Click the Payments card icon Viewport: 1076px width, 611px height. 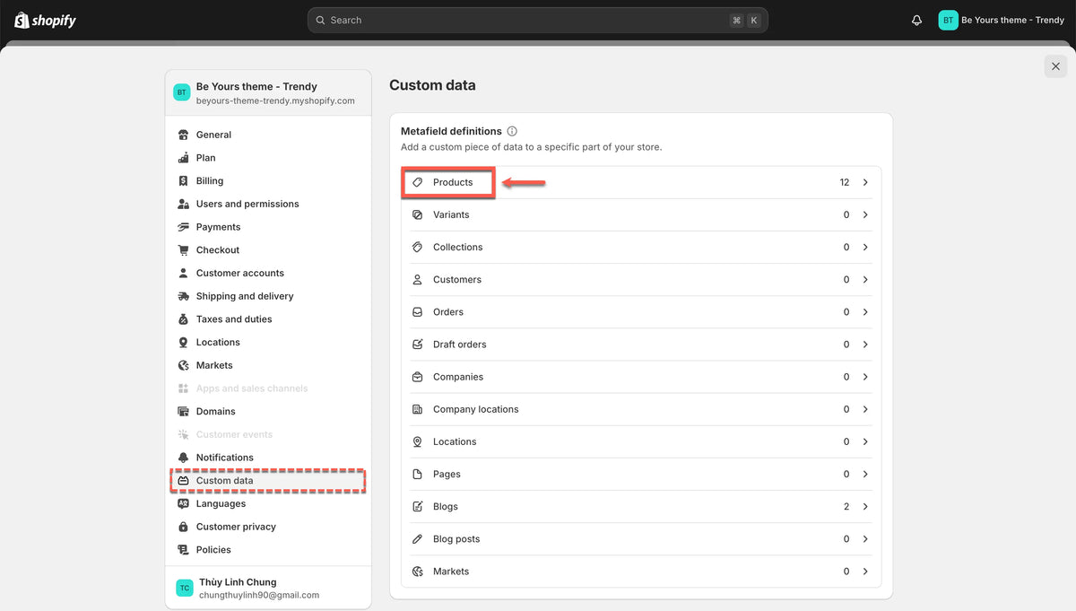[183, 227]
